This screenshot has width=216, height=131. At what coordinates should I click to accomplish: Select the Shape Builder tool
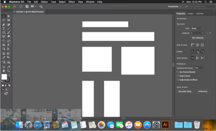click(x=4, y=49)
